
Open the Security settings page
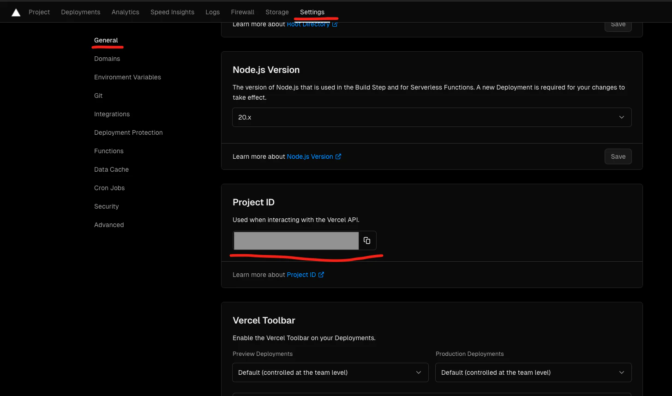tap(107, 206)
